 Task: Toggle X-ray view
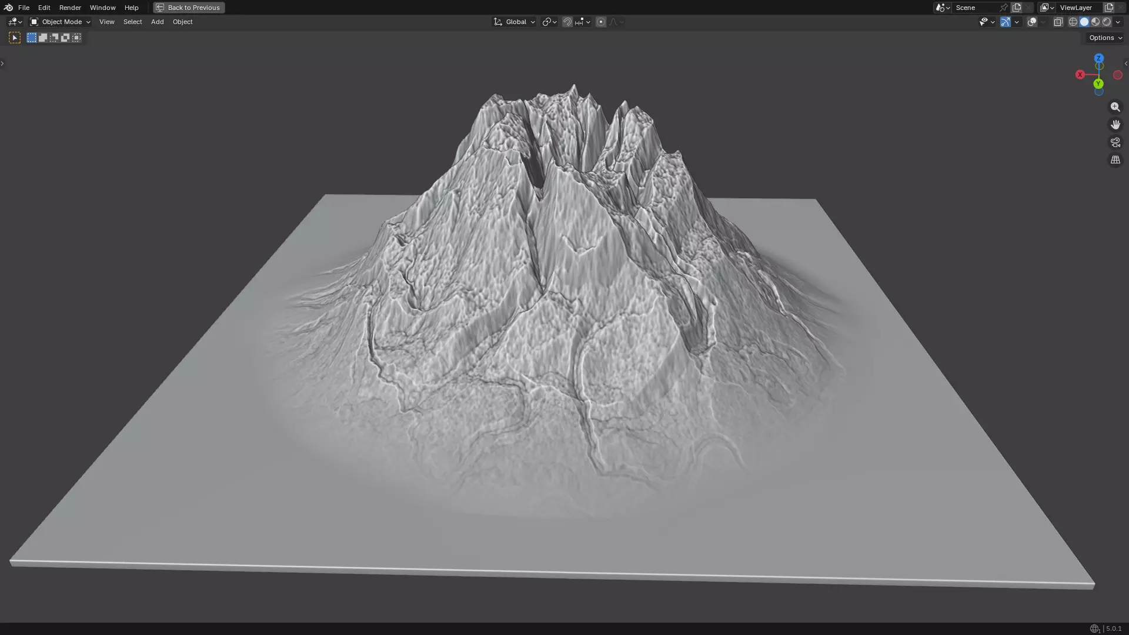(1058, 22)
